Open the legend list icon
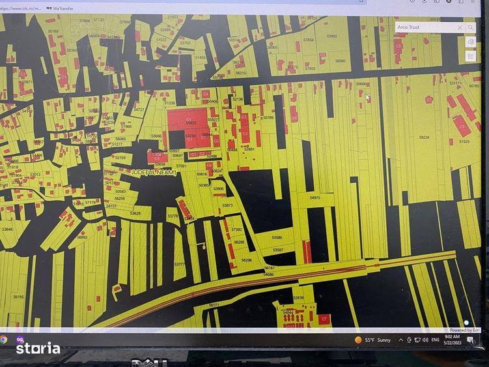Screen dimensions: 489x367 tap(470, 57)
